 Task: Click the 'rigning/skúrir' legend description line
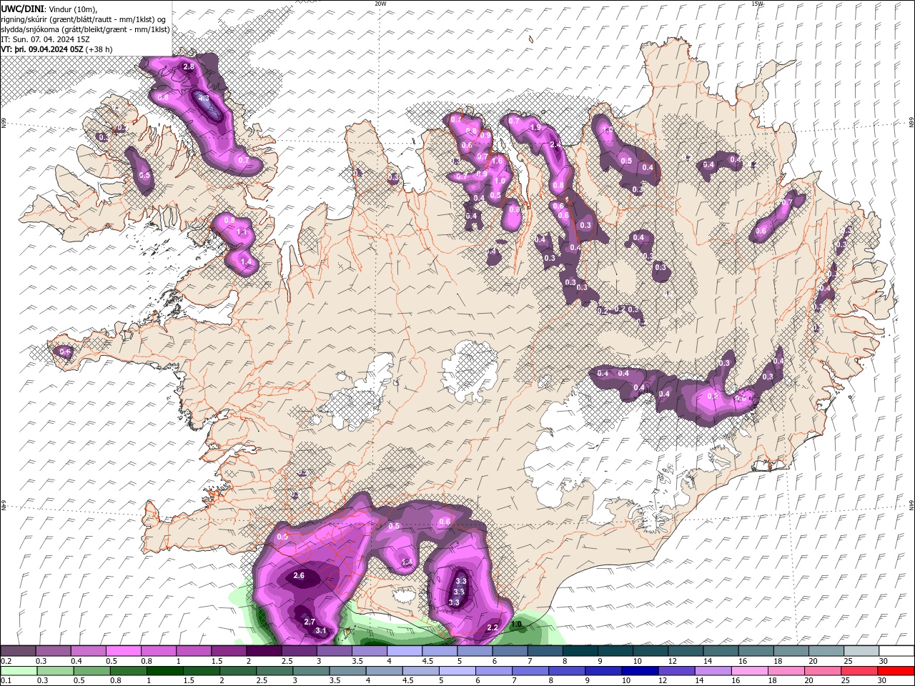click(84, 19)
